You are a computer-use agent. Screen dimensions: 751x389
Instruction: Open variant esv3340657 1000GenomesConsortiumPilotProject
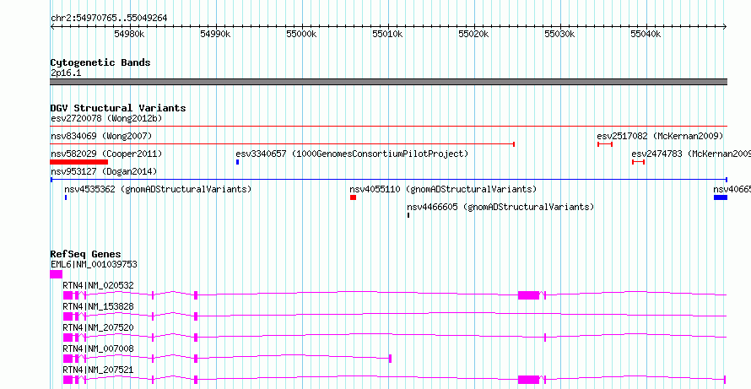click(352, 154)
